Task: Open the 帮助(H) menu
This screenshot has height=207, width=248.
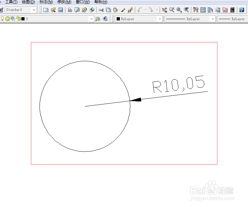Action: tap(101, 2)
